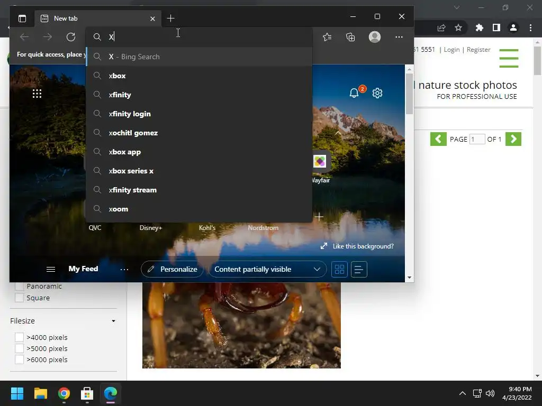Select xfinity stream suggestion
The image size is (542, 406).
(200, 190)
